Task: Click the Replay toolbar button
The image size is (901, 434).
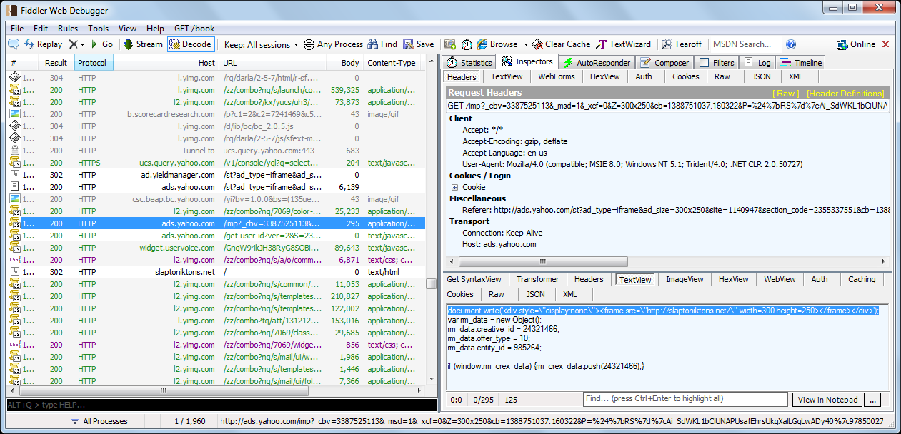Action: (x=43, y=44)
